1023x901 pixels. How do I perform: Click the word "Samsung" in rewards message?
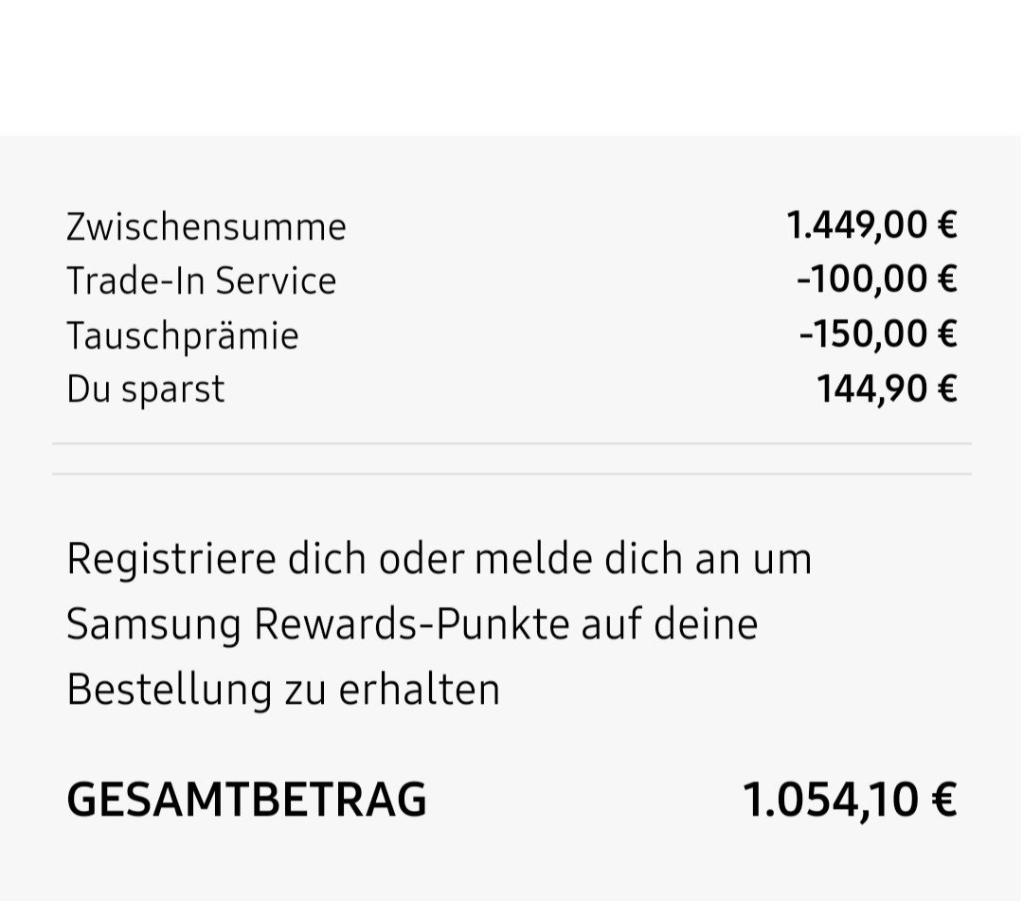153,624
